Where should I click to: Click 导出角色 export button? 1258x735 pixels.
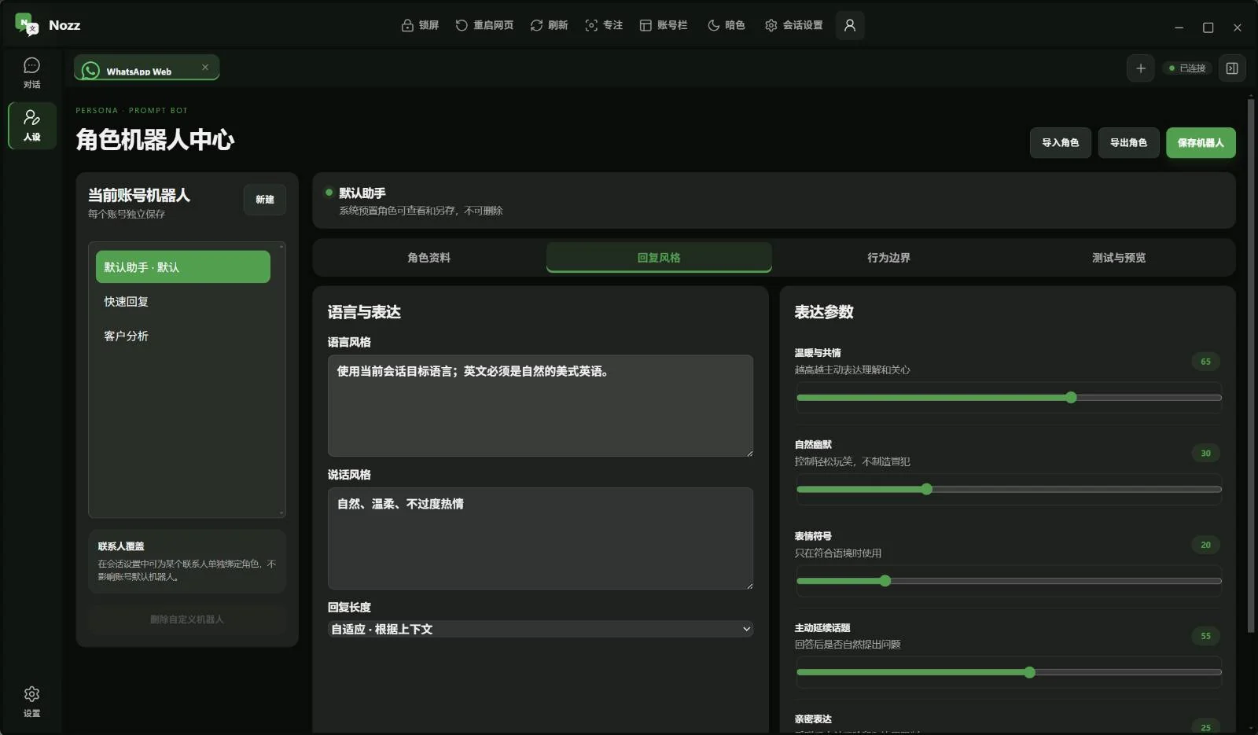tap(1128, 142)
